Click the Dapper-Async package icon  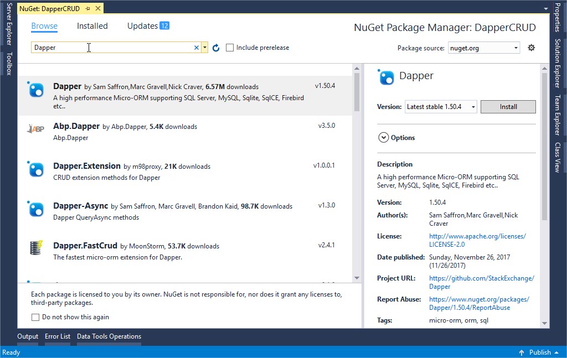[x=35, y=209]
